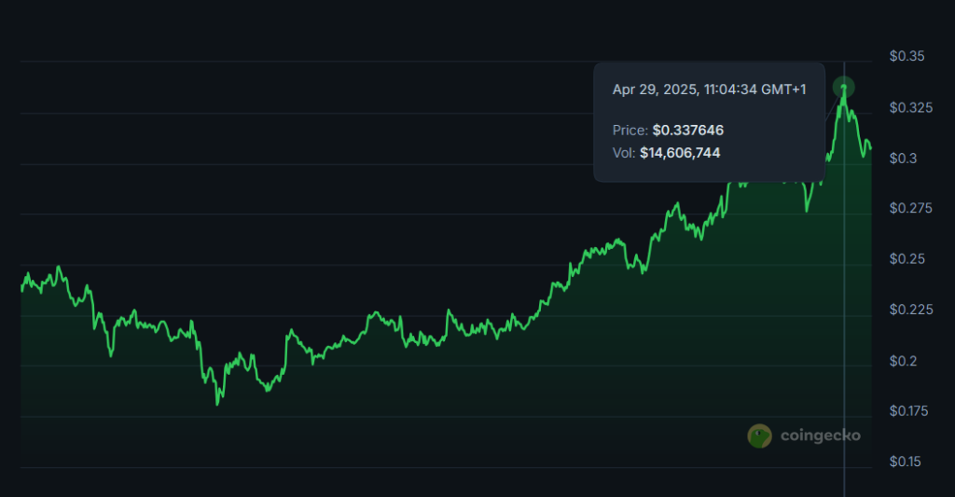955x497 pixels.
Task: Click the "Vol:" label in the tooltip
Action: click(624, 153)
